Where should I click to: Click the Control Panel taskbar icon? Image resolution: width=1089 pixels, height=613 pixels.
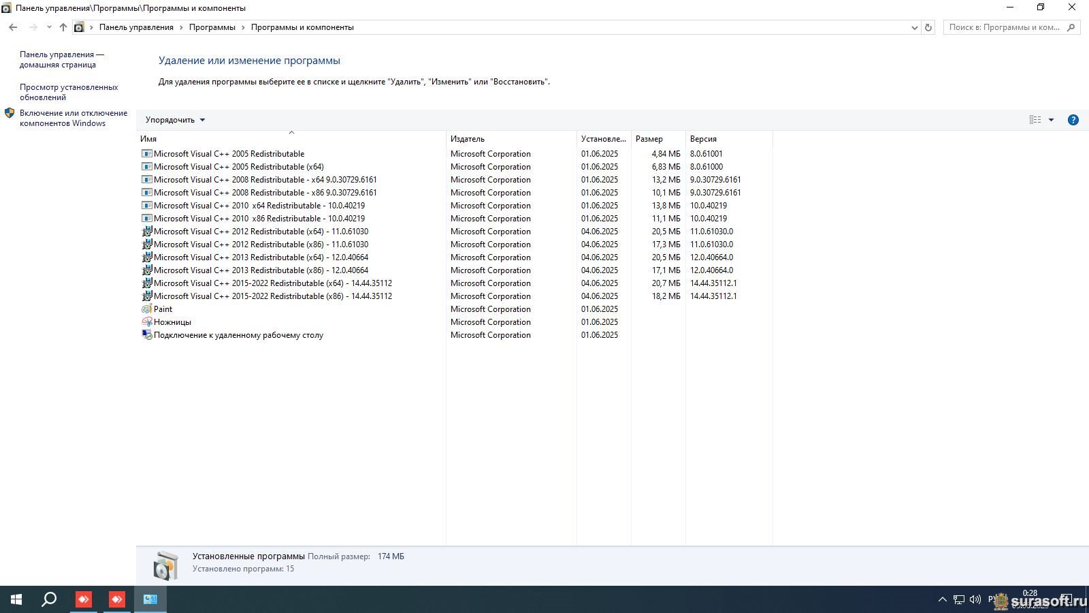click(x=150, y=599)
